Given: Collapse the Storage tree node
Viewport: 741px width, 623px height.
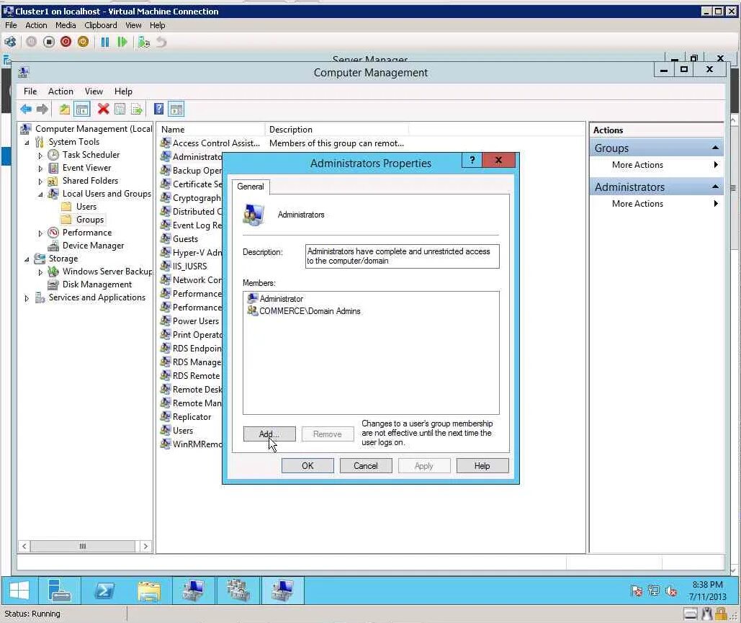Looking at the screenshot, I should click(27, 259).
